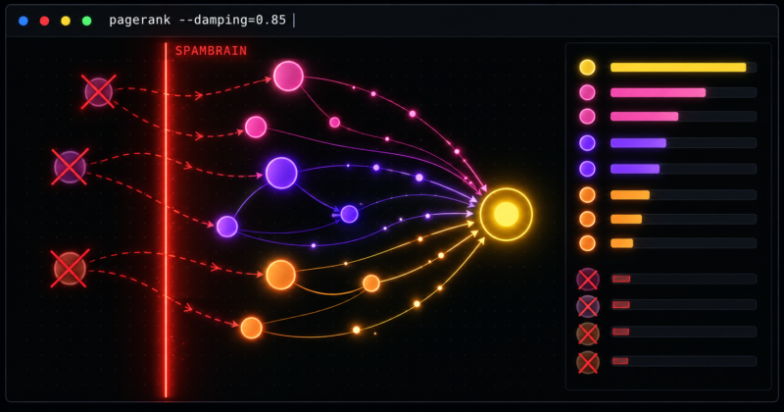Viewport: 784px width, 412px height.
Task: Click the longer pink rank bar
Action: point(658,92)
